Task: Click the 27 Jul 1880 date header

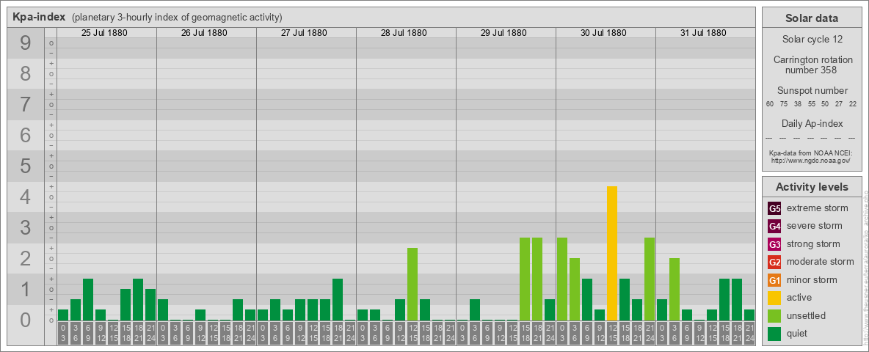Action: tap(304, 33)
